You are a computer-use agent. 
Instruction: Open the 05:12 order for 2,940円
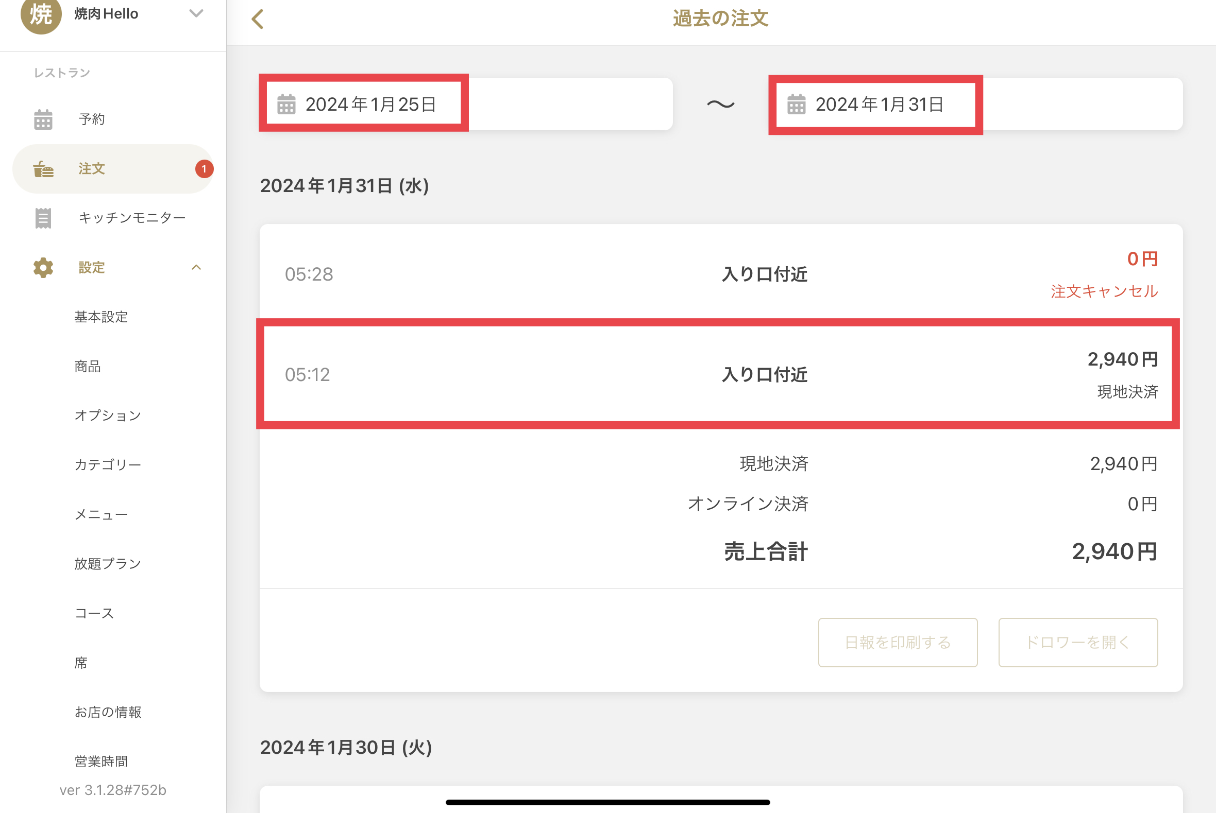tap(721, 374)
